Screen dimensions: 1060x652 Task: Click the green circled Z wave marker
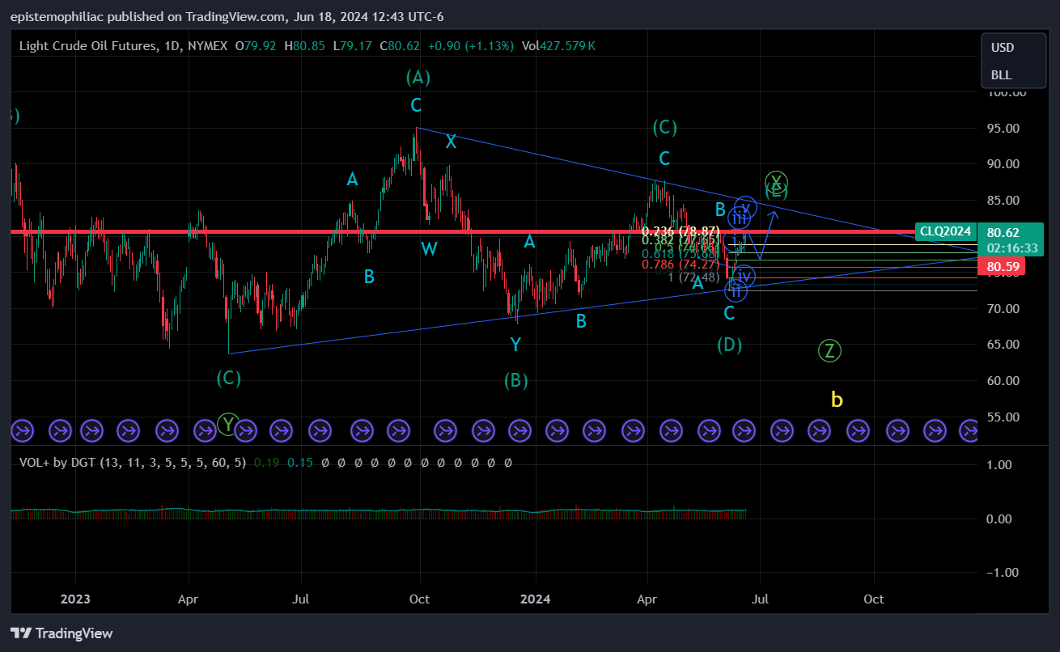829,351
